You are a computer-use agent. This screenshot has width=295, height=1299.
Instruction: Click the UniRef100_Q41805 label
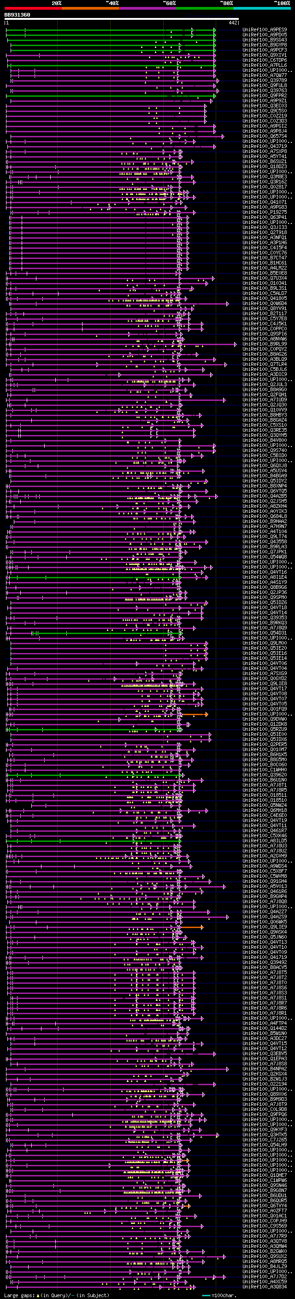click(x=265, y=299)
